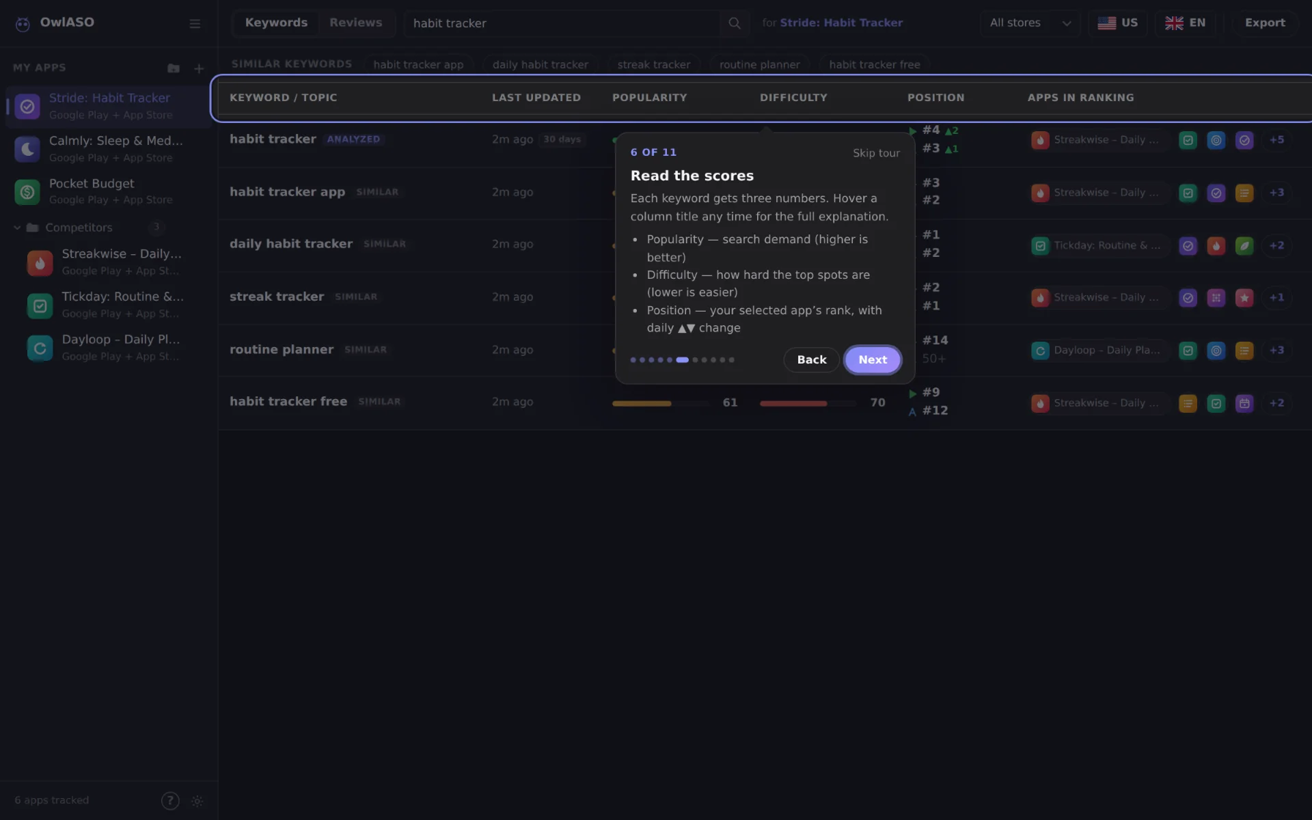
Task: Open the Tickday competitor checkbox icon
Action: tap(40, 305)
